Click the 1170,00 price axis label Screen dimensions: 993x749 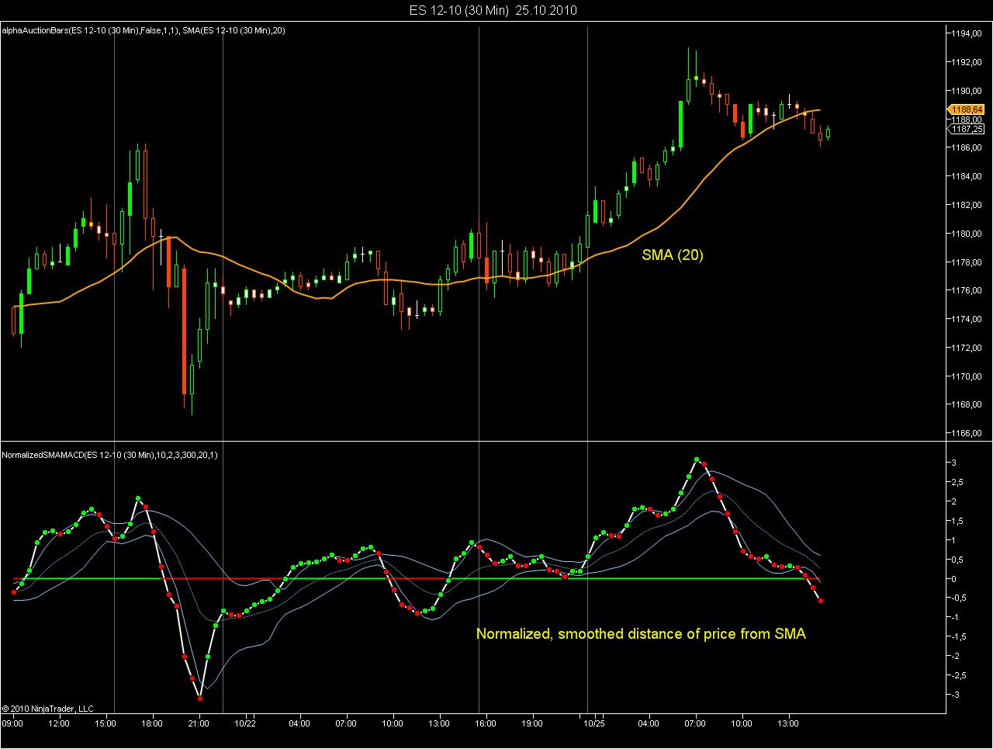coord(967,376)
